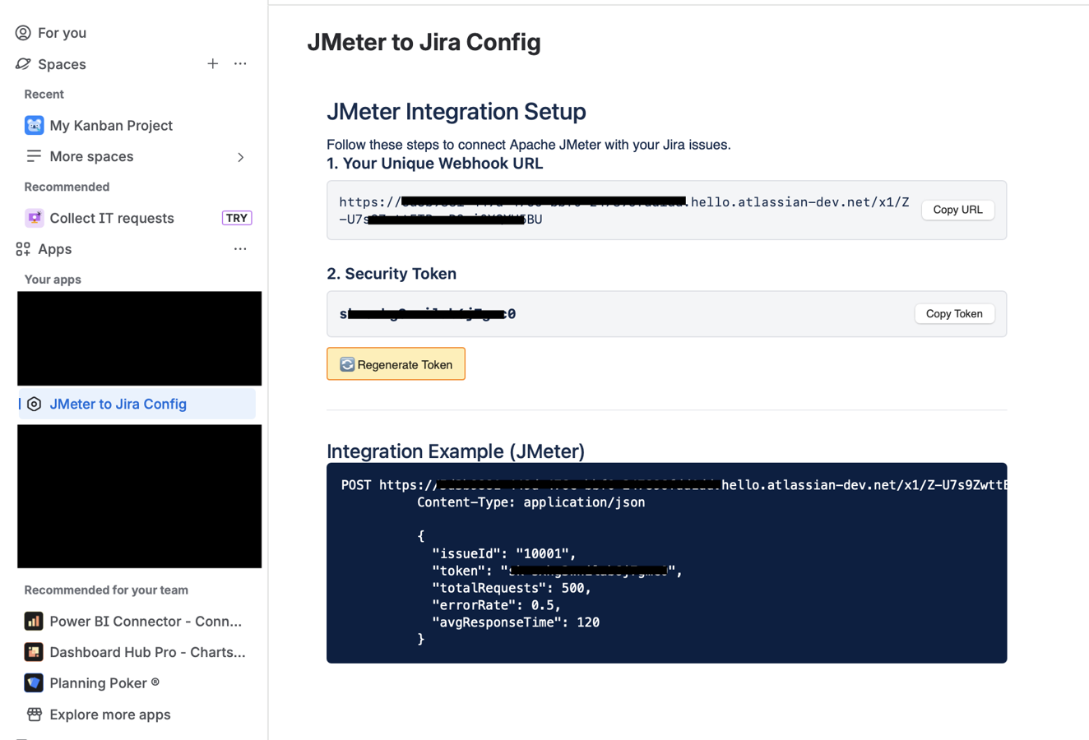Image resolution: width=1089 pixels, height=740 pixels.
Task: Click the More spaces entry
Action: pyautogui.click(x=92, y=156)
